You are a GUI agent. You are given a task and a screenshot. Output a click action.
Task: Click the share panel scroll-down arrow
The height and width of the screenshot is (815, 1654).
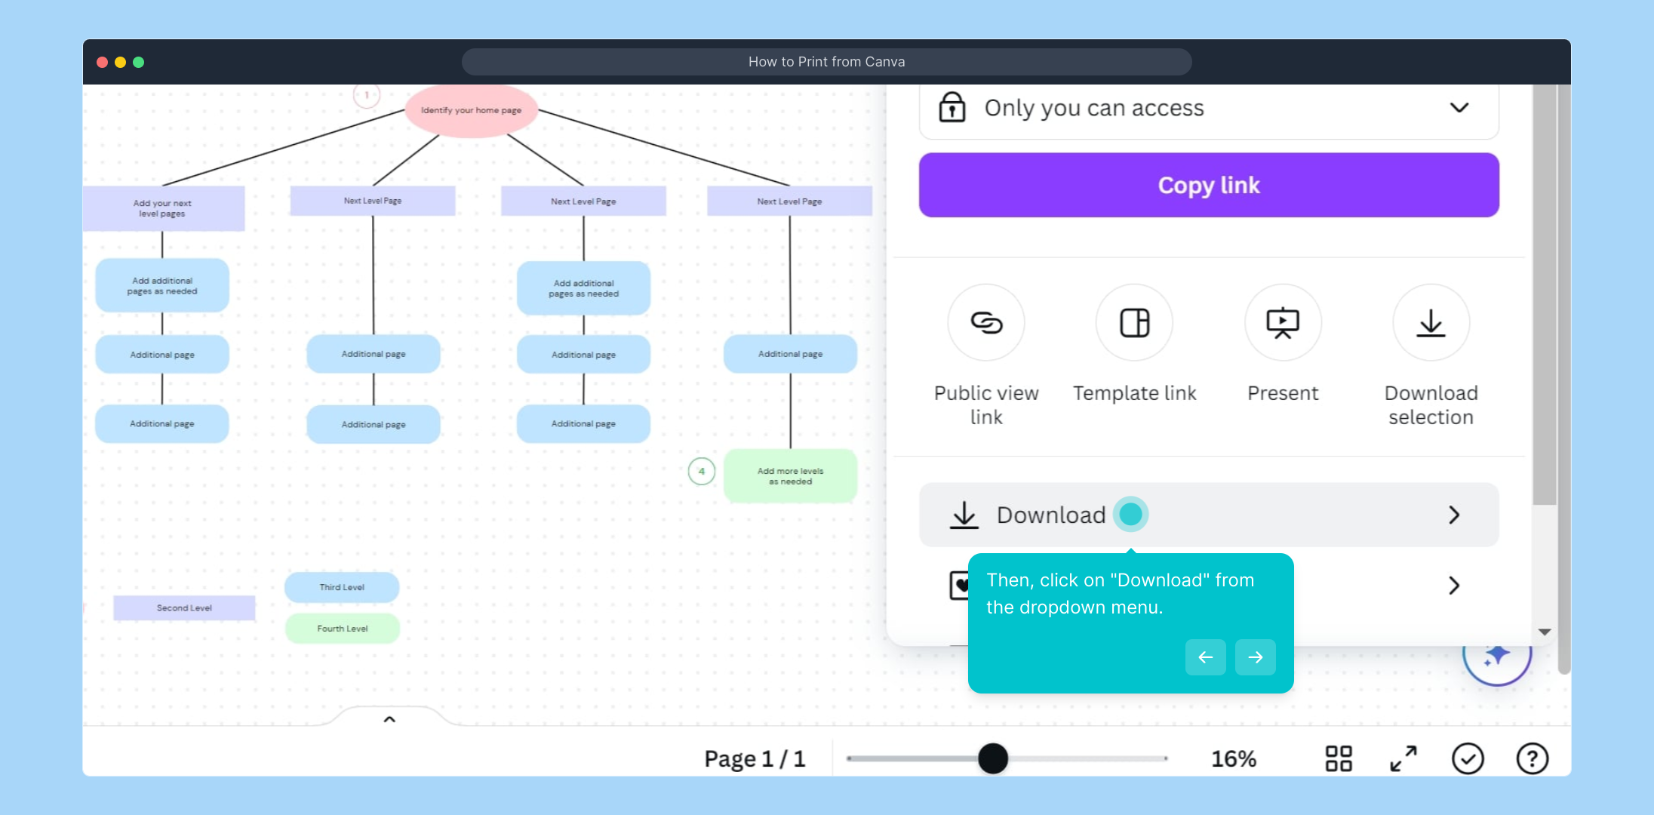pyautogui.click(x=1545, y=632)
